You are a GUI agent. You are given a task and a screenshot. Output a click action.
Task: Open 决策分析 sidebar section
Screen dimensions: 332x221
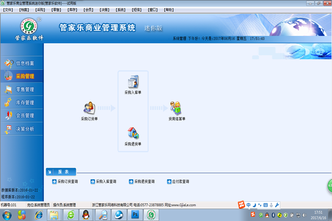coord(22,129)
